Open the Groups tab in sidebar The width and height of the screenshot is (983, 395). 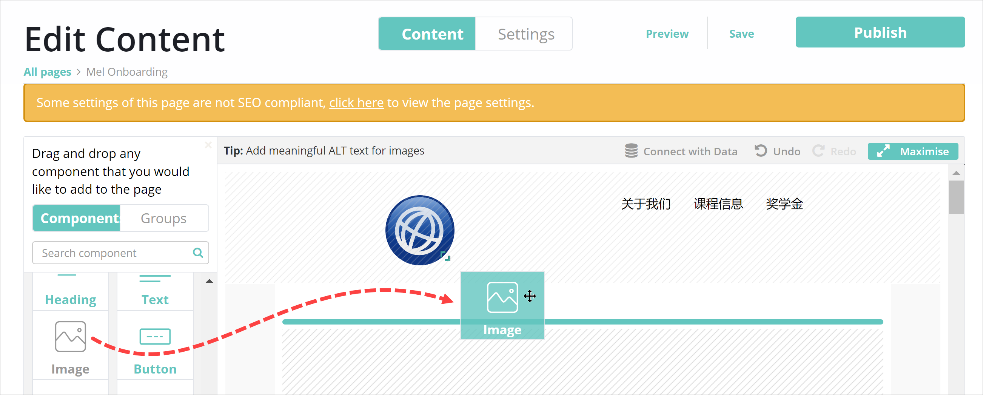click(164, 218)
